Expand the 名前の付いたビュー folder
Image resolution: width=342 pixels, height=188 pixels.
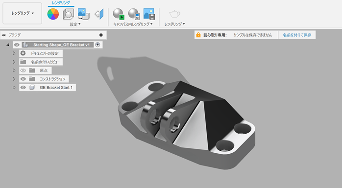(x=14, y=62)
